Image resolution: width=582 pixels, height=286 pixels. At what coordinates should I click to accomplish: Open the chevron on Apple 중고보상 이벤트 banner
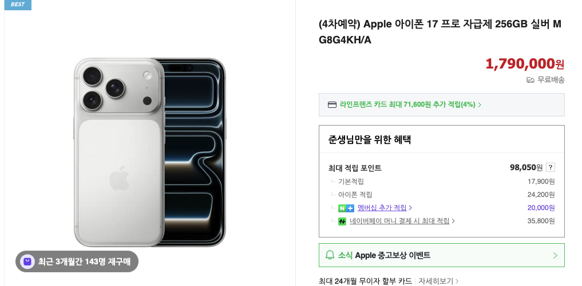click(x=555, y=255)
